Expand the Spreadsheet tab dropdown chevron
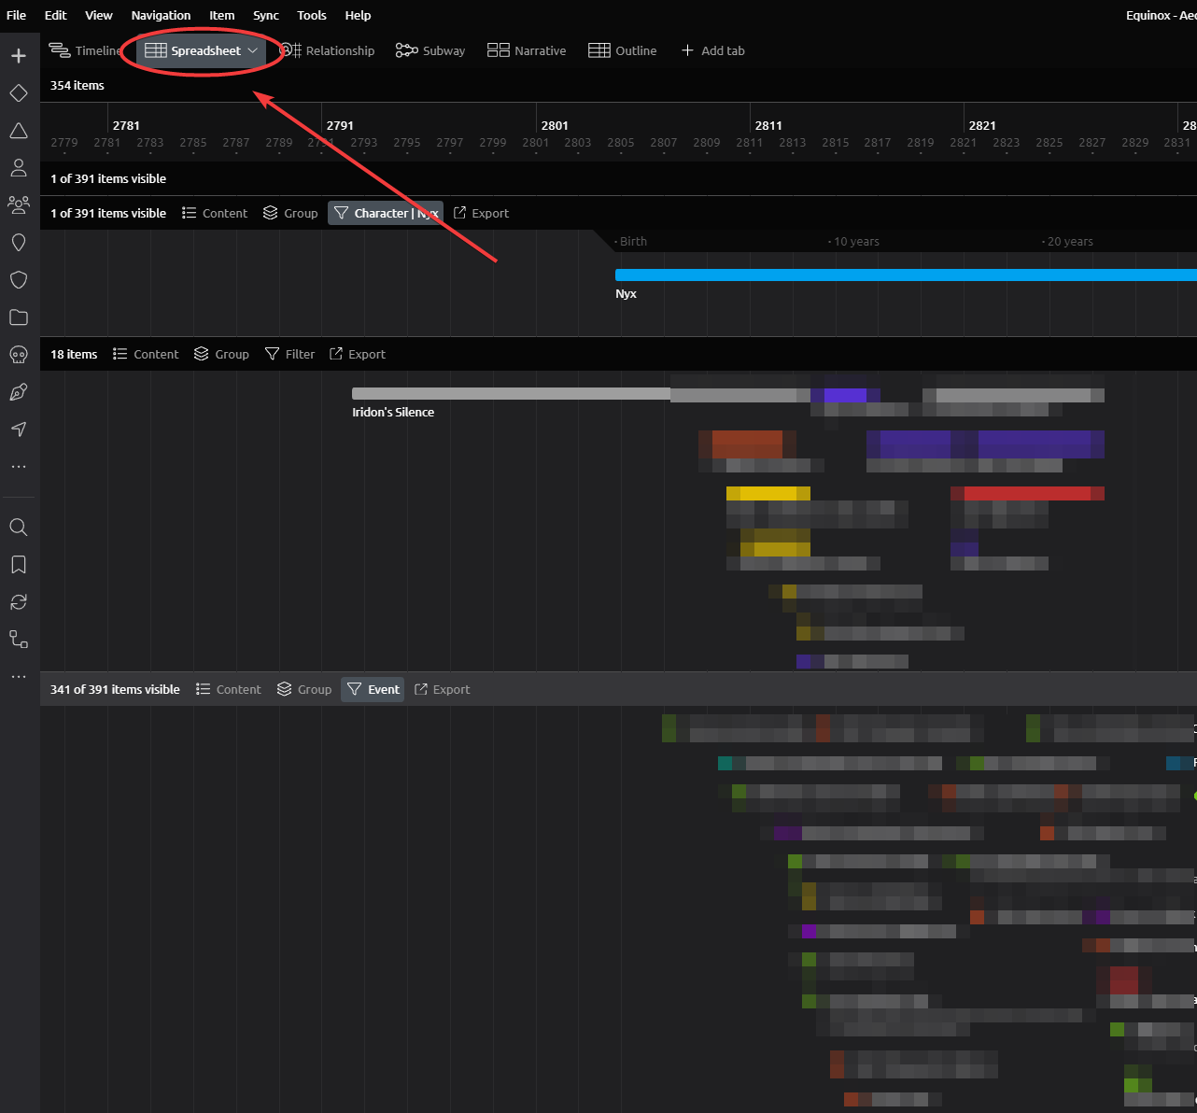The height and width of the screenshot is (1113, 1197). pos(253,50)
